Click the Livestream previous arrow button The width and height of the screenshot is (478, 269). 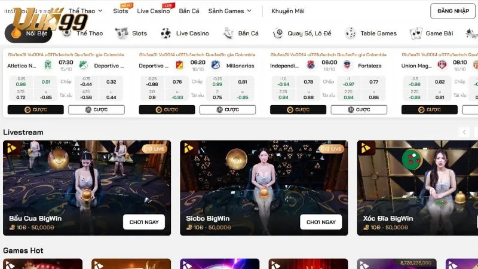click(464, 132)
